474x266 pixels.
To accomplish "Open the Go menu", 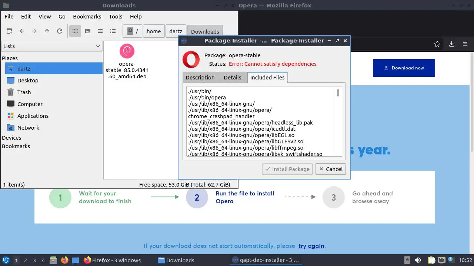I will point(62,17).
